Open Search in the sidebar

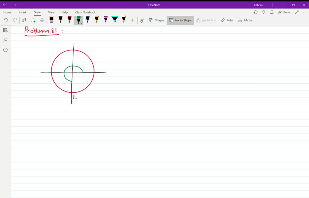click(5, 40)
